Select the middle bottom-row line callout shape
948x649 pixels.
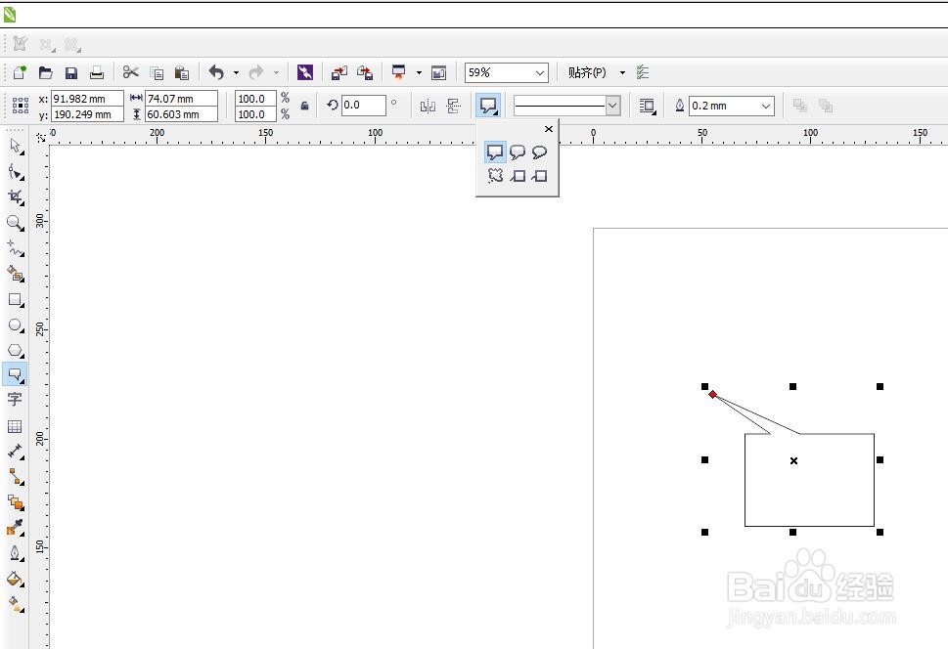tap(518, 176)
